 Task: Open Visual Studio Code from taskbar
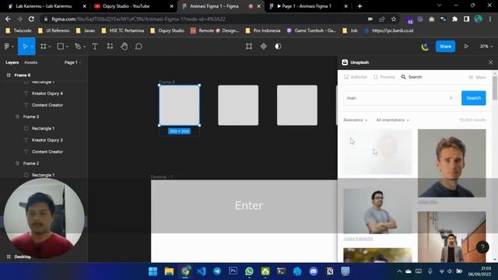[201, 271]
